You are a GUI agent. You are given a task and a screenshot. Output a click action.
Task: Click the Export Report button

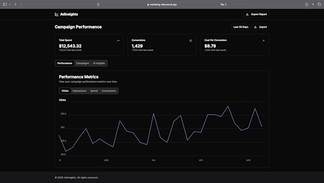pyautogui.click(x=256, y=14)
